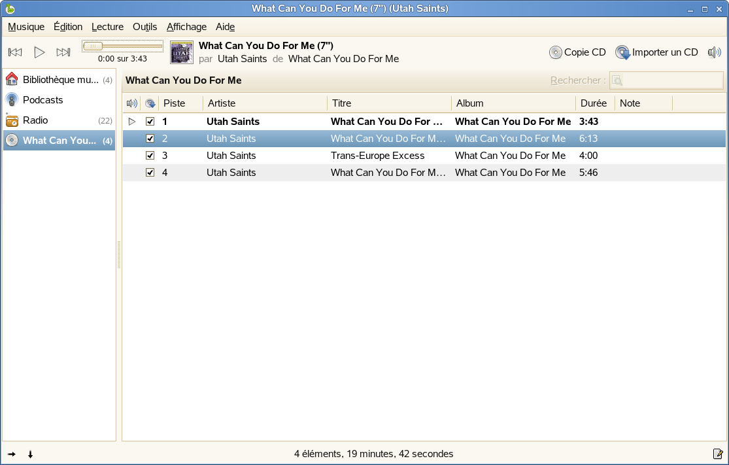Click the Radio icon in sidebar
This screenshot has width=729, height=465.
12,120
